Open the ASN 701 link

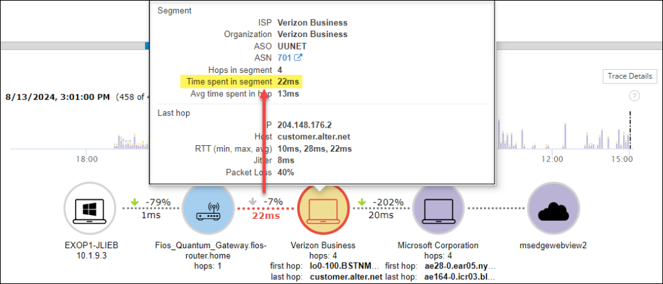(x=284, y=58)
